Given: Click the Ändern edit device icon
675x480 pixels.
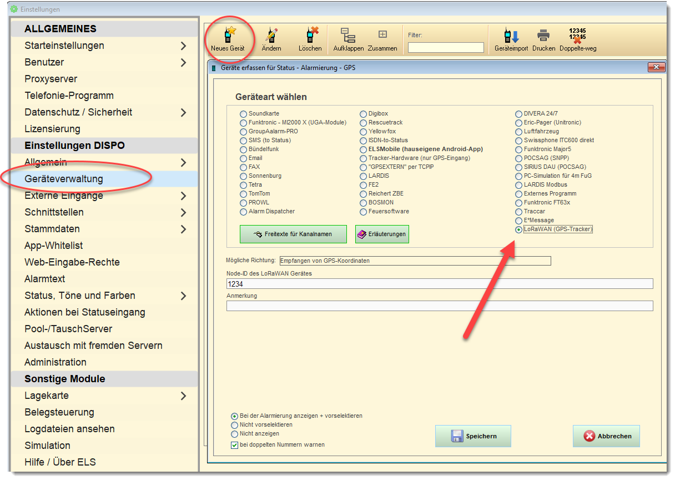Looking at the screenshot, I should (271, 36).
